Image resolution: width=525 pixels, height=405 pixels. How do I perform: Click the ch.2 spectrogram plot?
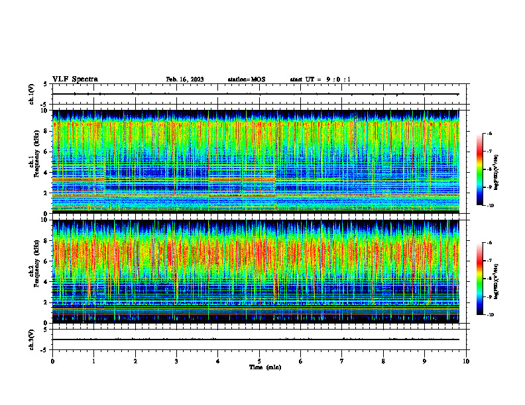coord(256,271)
